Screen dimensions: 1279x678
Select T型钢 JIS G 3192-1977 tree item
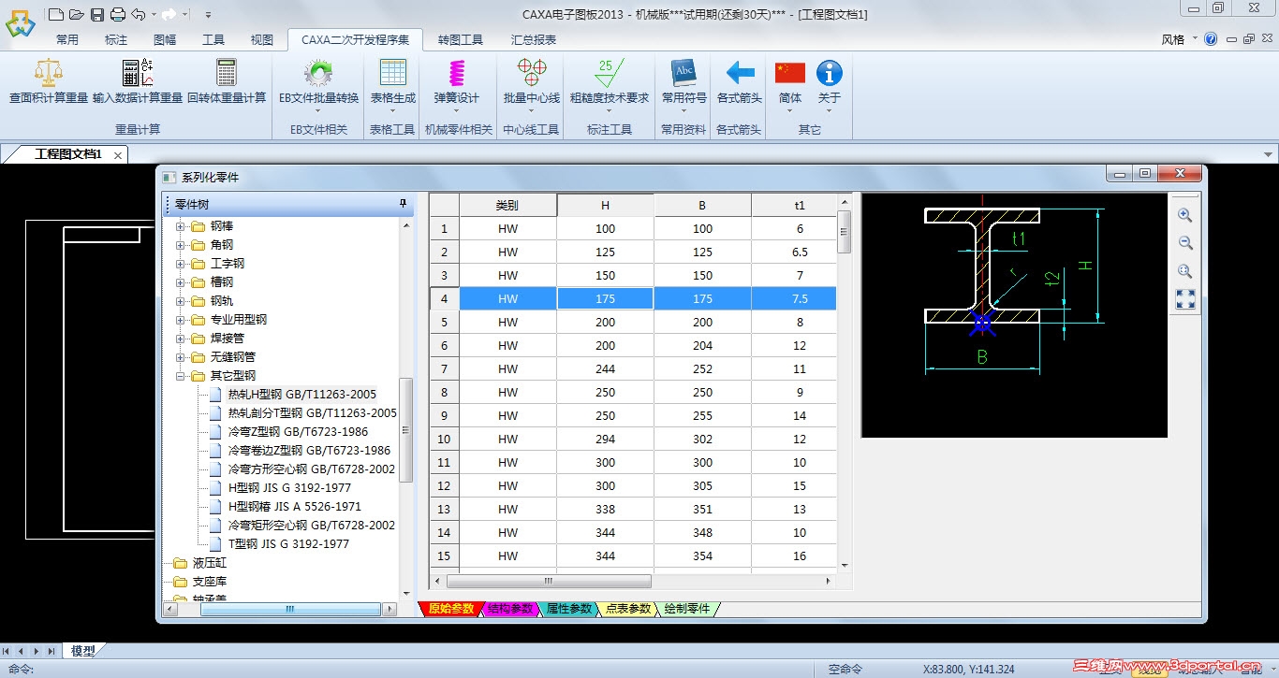point(288,544)
